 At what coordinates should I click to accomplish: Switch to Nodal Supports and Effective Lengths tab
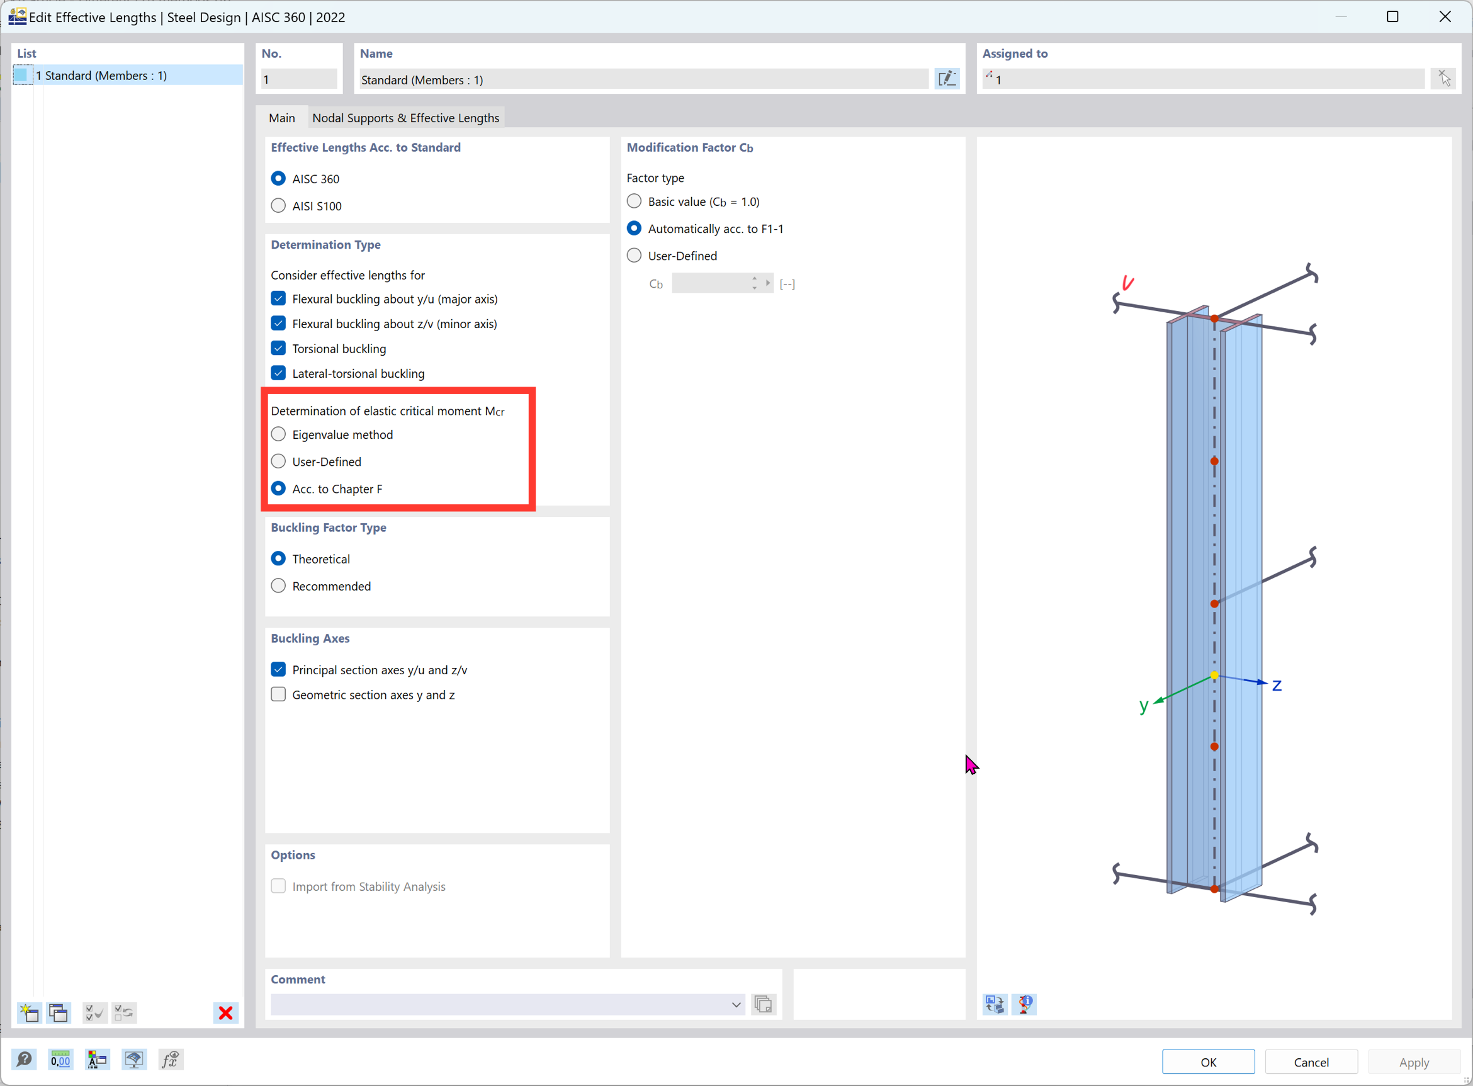pos(406,118)
